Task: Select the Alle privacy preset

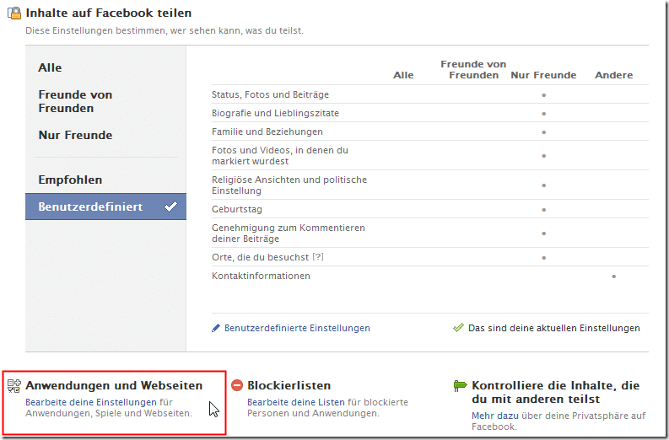Action: click(x=50, y=67)
